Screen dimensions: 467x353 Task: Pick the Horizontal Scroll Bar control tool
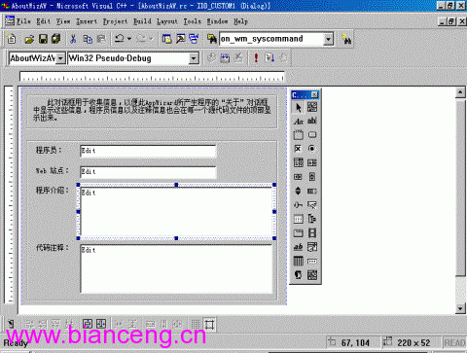[299, 177]
